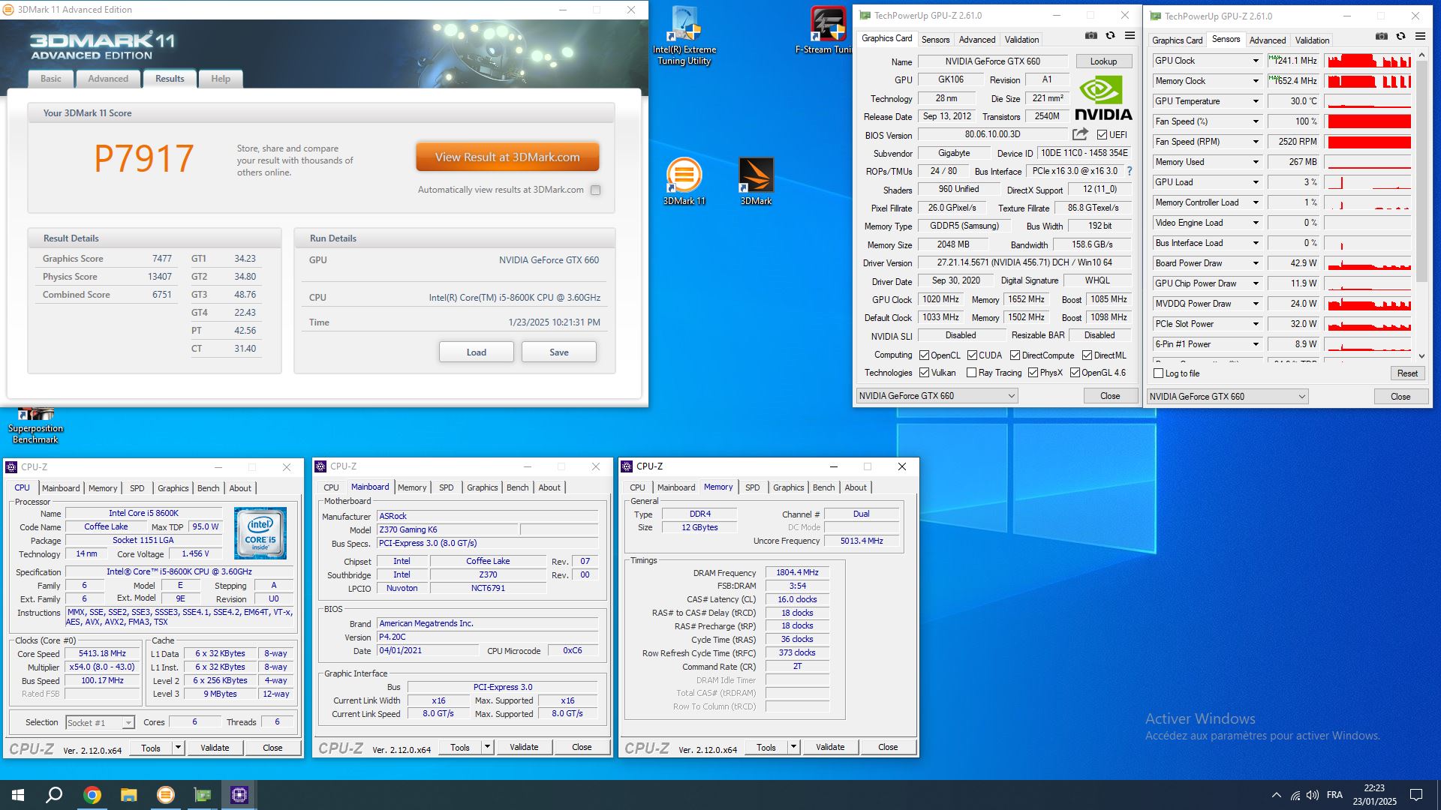
Task: Expand GPU Temperature sensor dropdown
Action: click(1255, 101)
